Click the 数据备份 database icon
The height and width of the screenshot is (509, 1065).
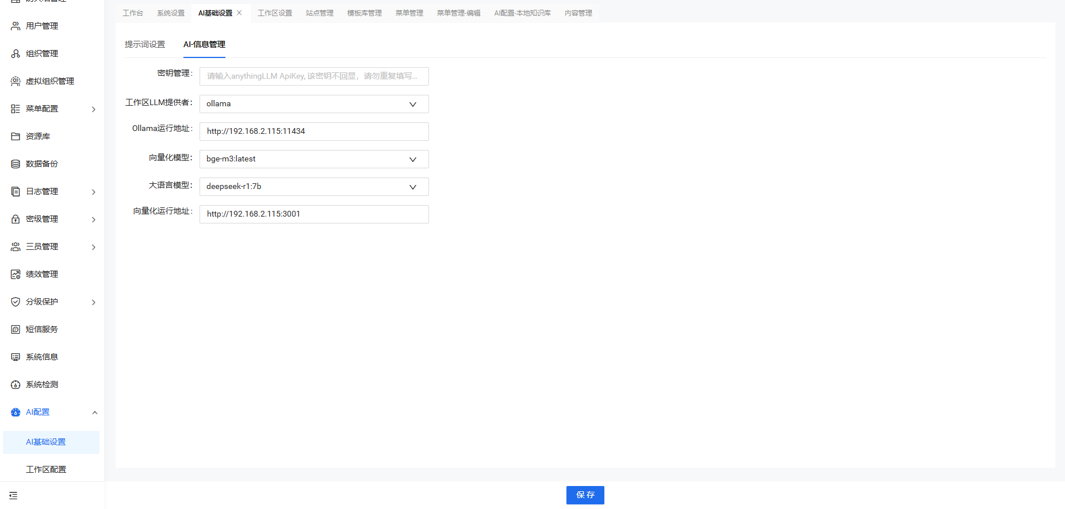16,164
